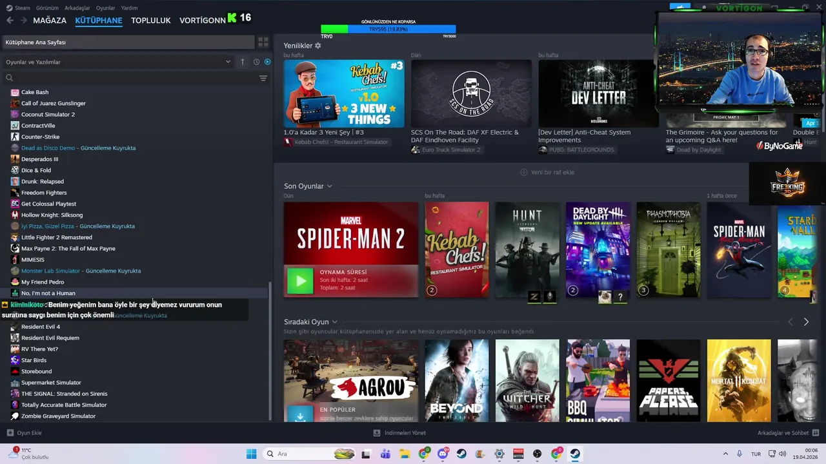Expand the Son Oyunlar shelf dropdown
The width and height of the screenshot is (826, 464).
coord(329,186)
